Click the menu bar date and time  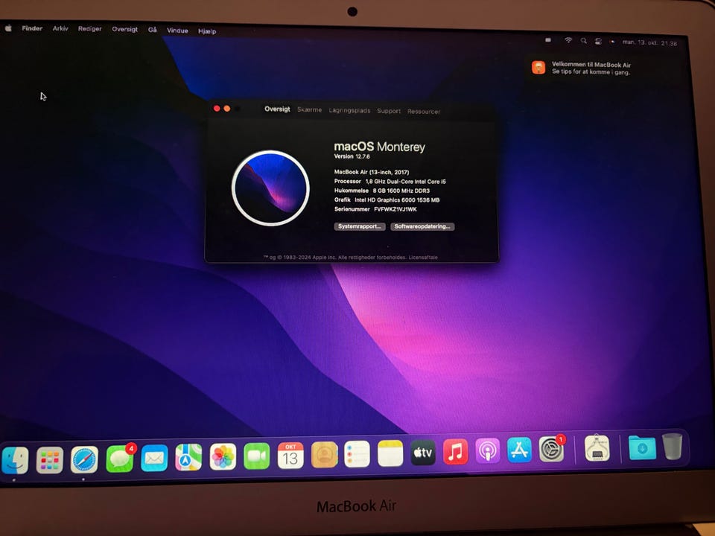pos(649,42)
